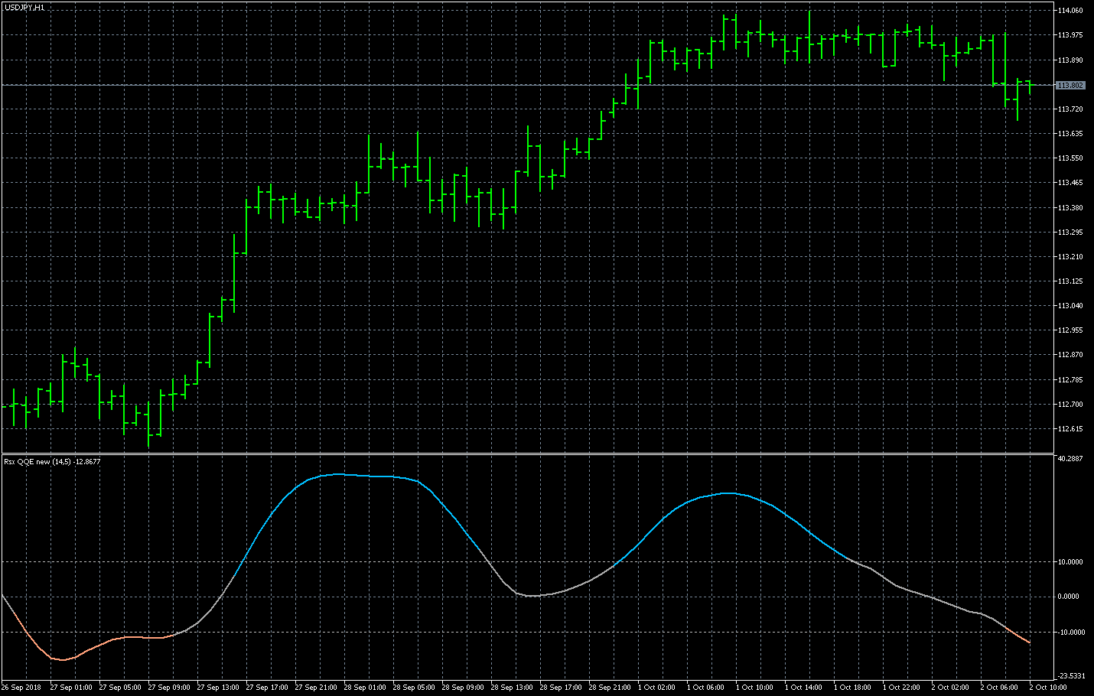Click the 1 Oct 14:00 time label
This screenshot has height=696, width=1094.
[806, 688]
